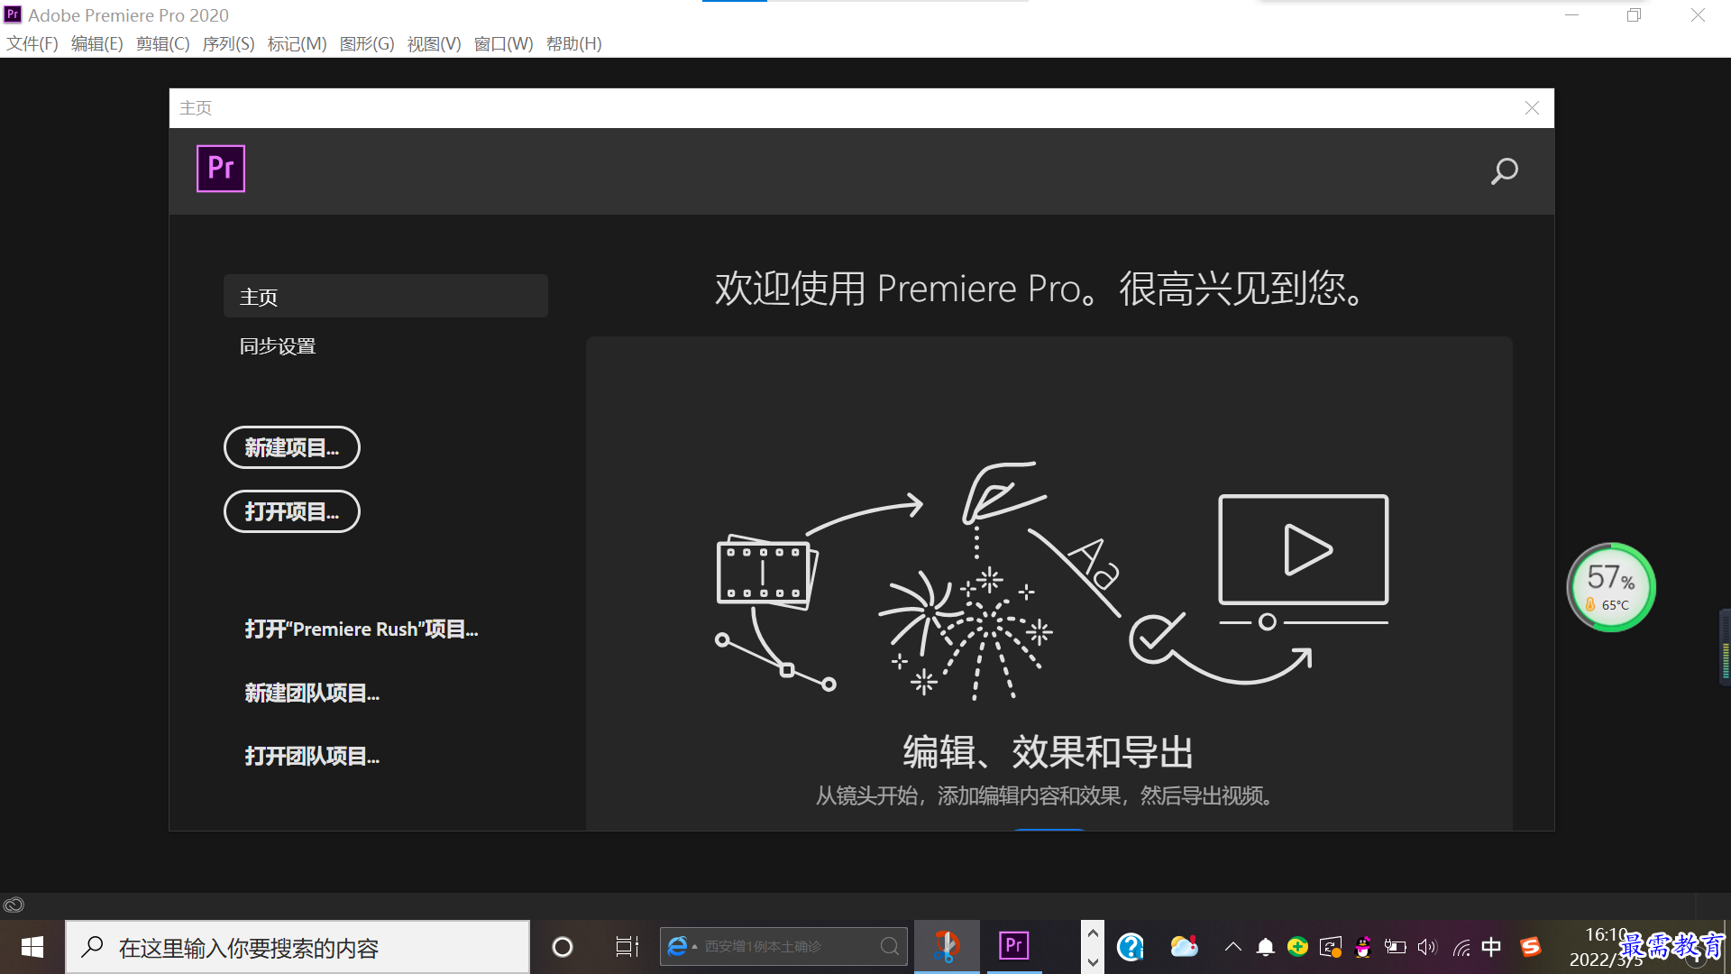Open 帮助(H) menu
The image size is (1731, 974).
574,43
